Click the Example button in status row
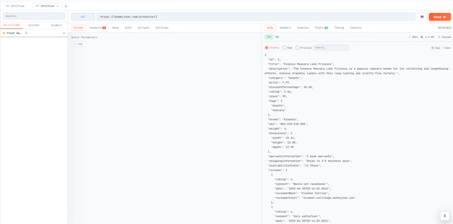The height and width of the screenshot is (224, 453). click(445, 37)
